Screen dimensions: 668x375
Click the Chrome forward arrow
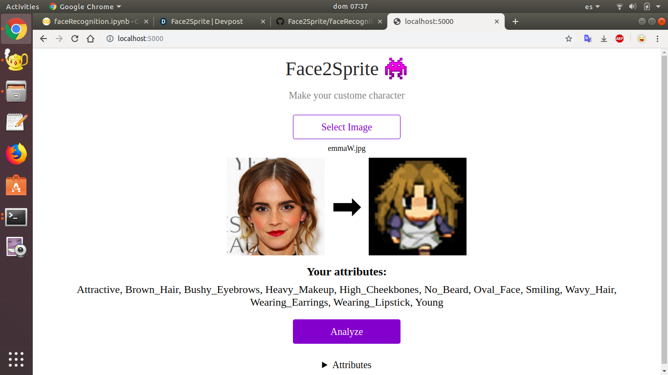point(59,39)
